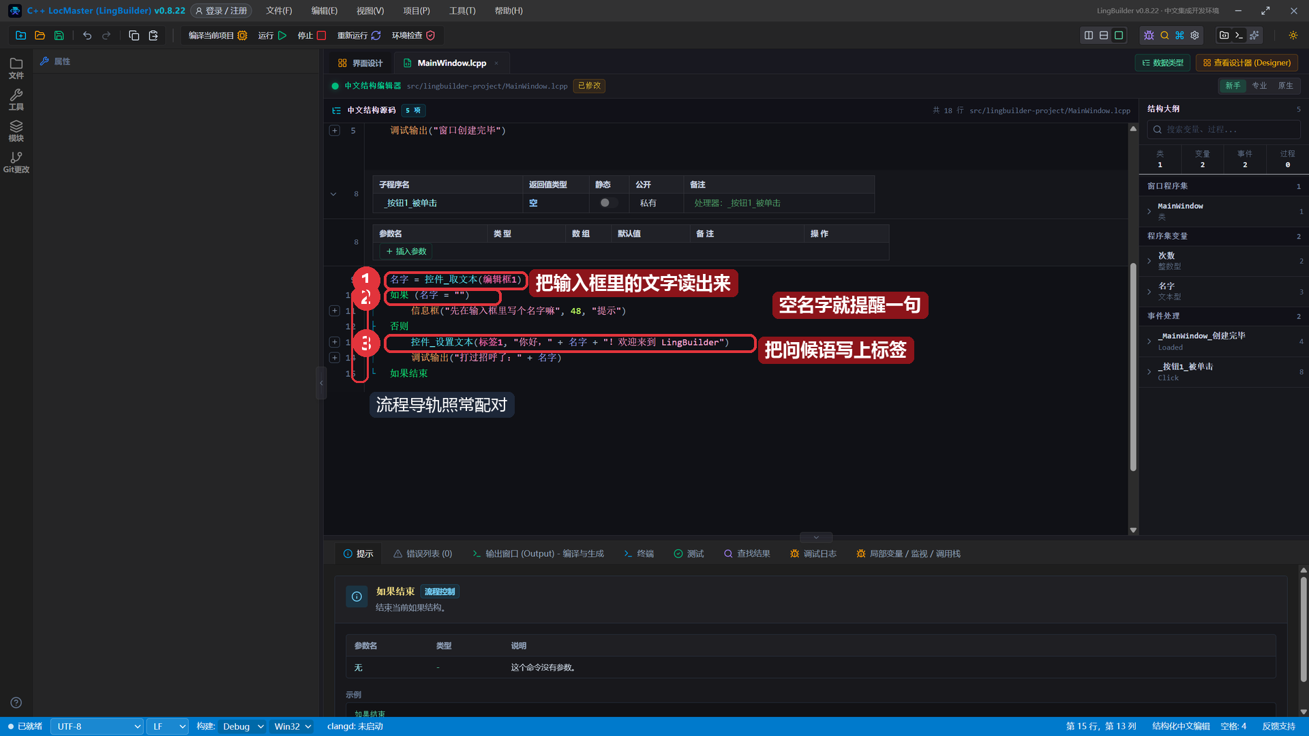Click 登录 / 注册 button
This screenshot has width=1309, height=736.
222,11
